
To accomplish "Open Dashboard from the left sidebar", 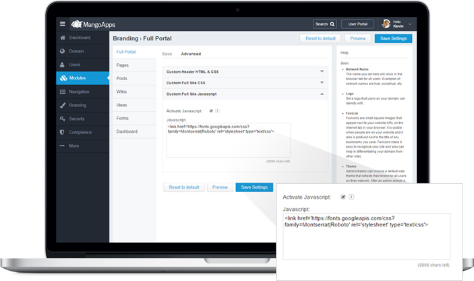I will click(x=82, y=38).
